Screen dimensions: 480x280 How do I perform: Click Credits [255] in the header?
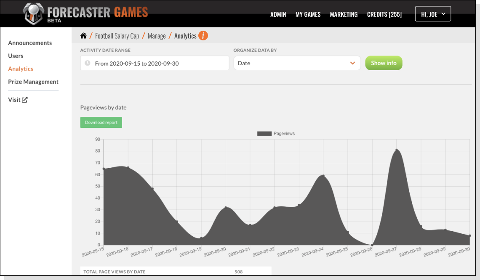(x=384, y=14)
